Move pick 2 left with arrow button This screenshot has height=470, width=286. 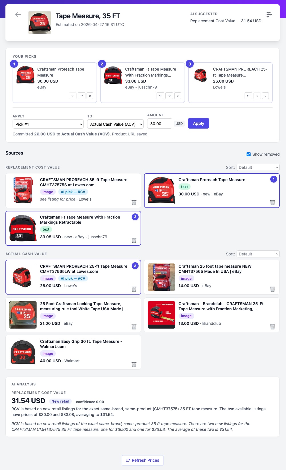(161, 96)
